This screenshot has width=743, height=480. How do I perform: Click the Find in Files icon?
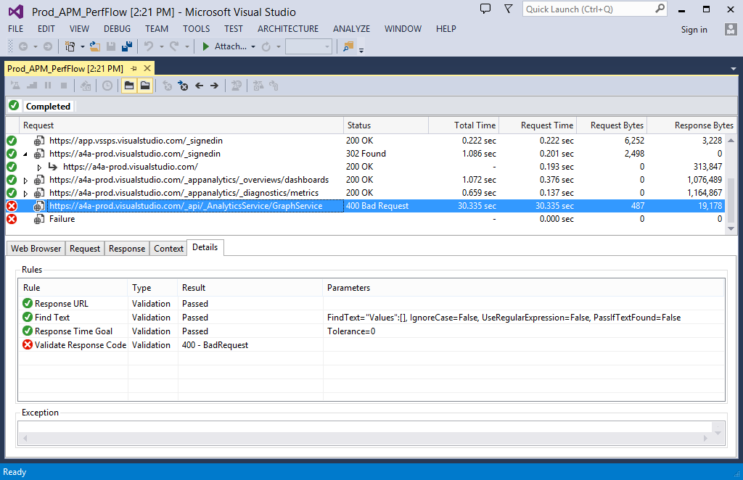click(x=348, y=46)
